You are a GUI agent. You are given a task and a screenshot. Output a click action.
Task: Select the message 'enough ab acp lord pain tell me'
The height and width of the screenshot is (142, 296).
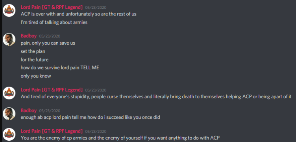(90, 117)
